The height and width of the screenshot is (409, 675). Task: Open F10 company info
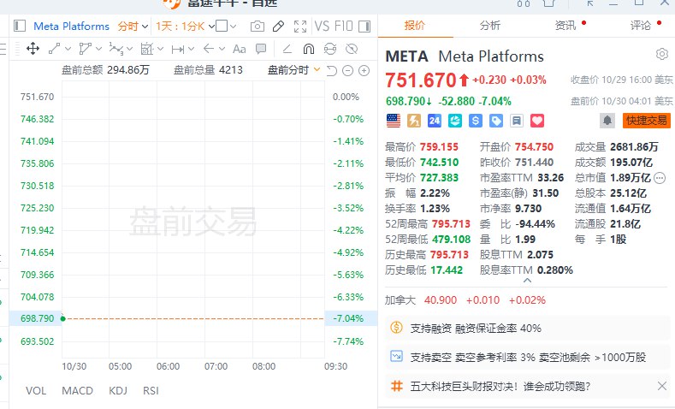[x=344, y=26]
